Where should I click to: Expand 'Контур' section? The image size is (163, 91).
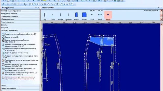[20, 85]
